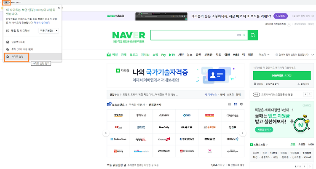Image resolution: width=316 pixels, height=169 pixels.
Task: Open VIBE in the service menu
Action: [x=236, y=55]
